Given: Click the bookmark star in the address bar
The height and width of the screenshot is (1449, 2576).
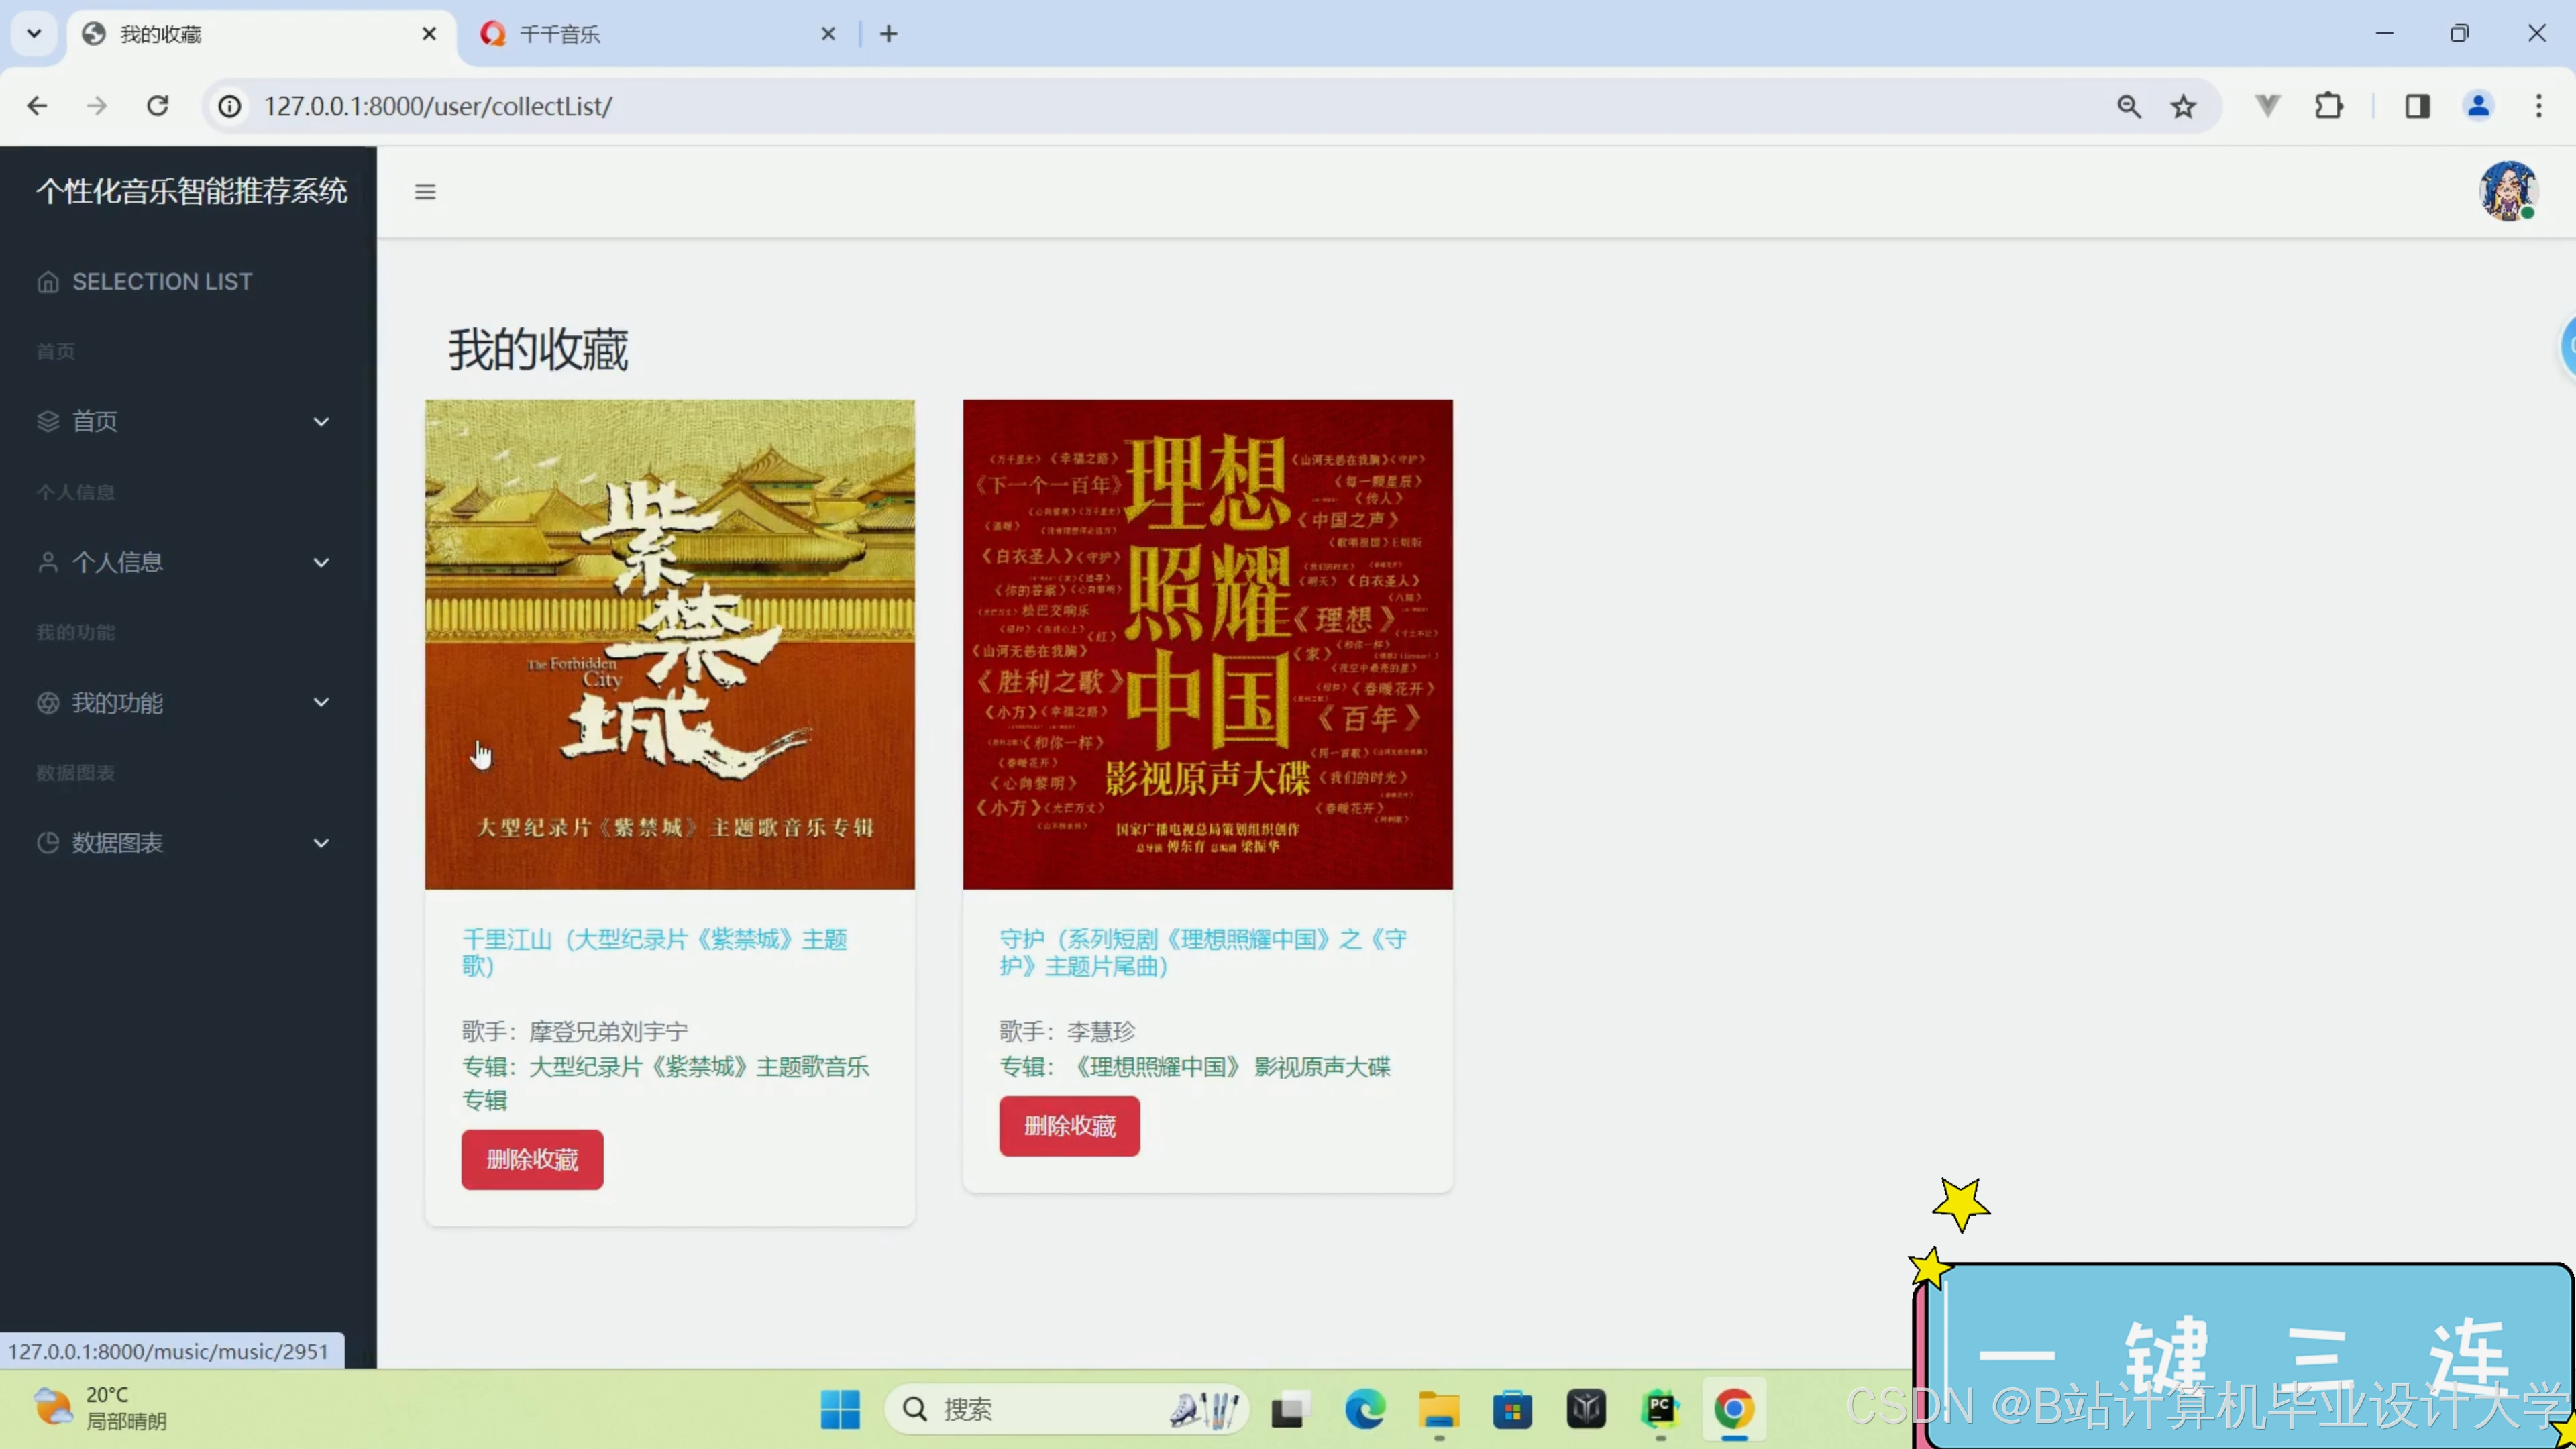Looking at the screenshot, I should coord(2182,106).
